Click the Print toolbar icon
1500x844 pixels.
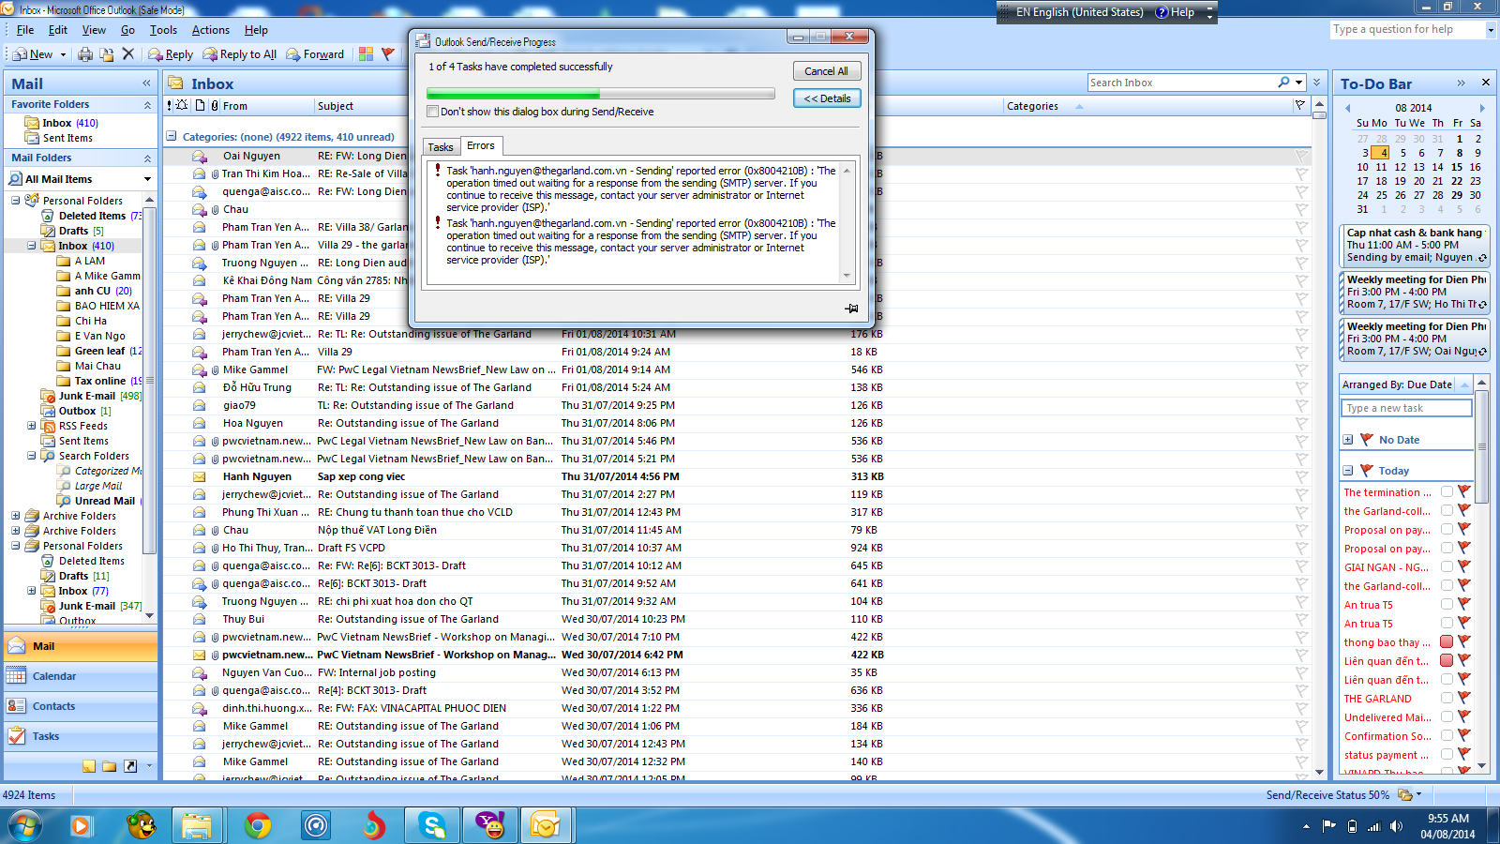pos(85,54)
